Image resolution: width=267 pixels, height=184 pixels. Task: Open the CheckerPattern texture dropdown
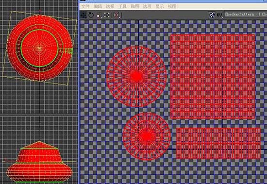[x=245, y=14]
